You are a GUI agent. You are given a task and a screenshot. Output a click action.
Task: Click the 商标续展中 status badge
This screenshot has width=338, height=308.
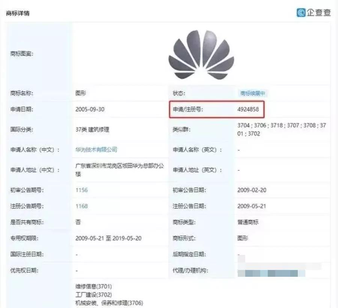point(252,93)
